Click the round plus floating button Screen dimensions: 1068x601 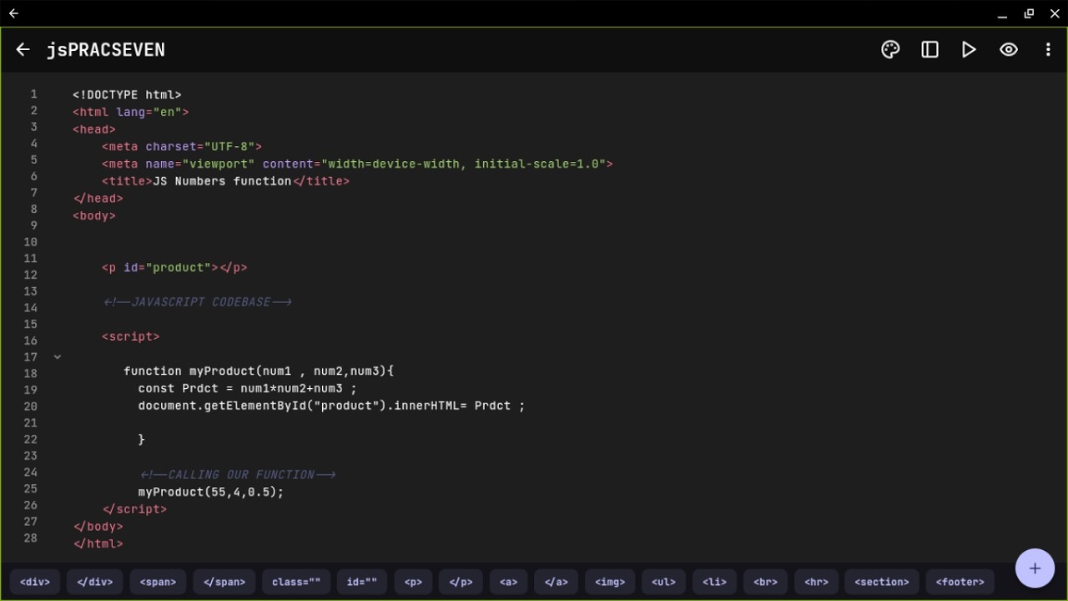(x=1035, y=568)
